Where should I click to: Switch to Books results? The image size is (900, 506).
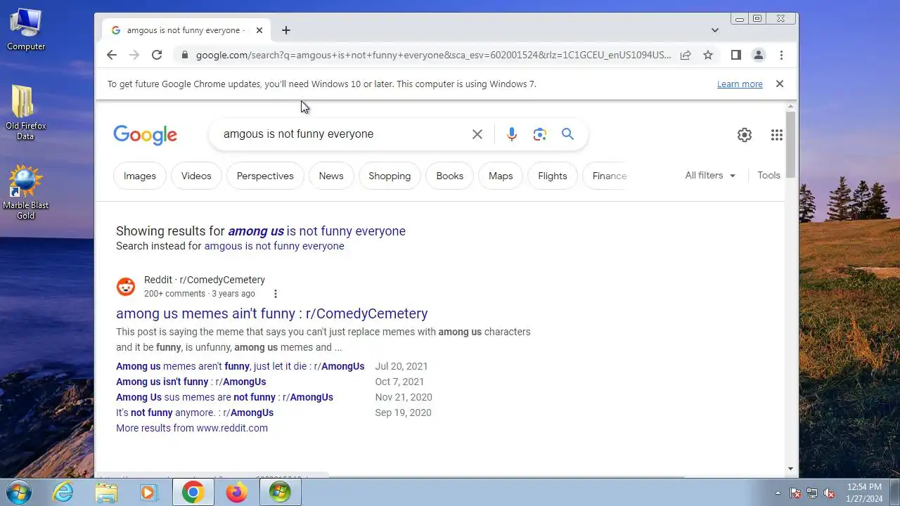450,176
